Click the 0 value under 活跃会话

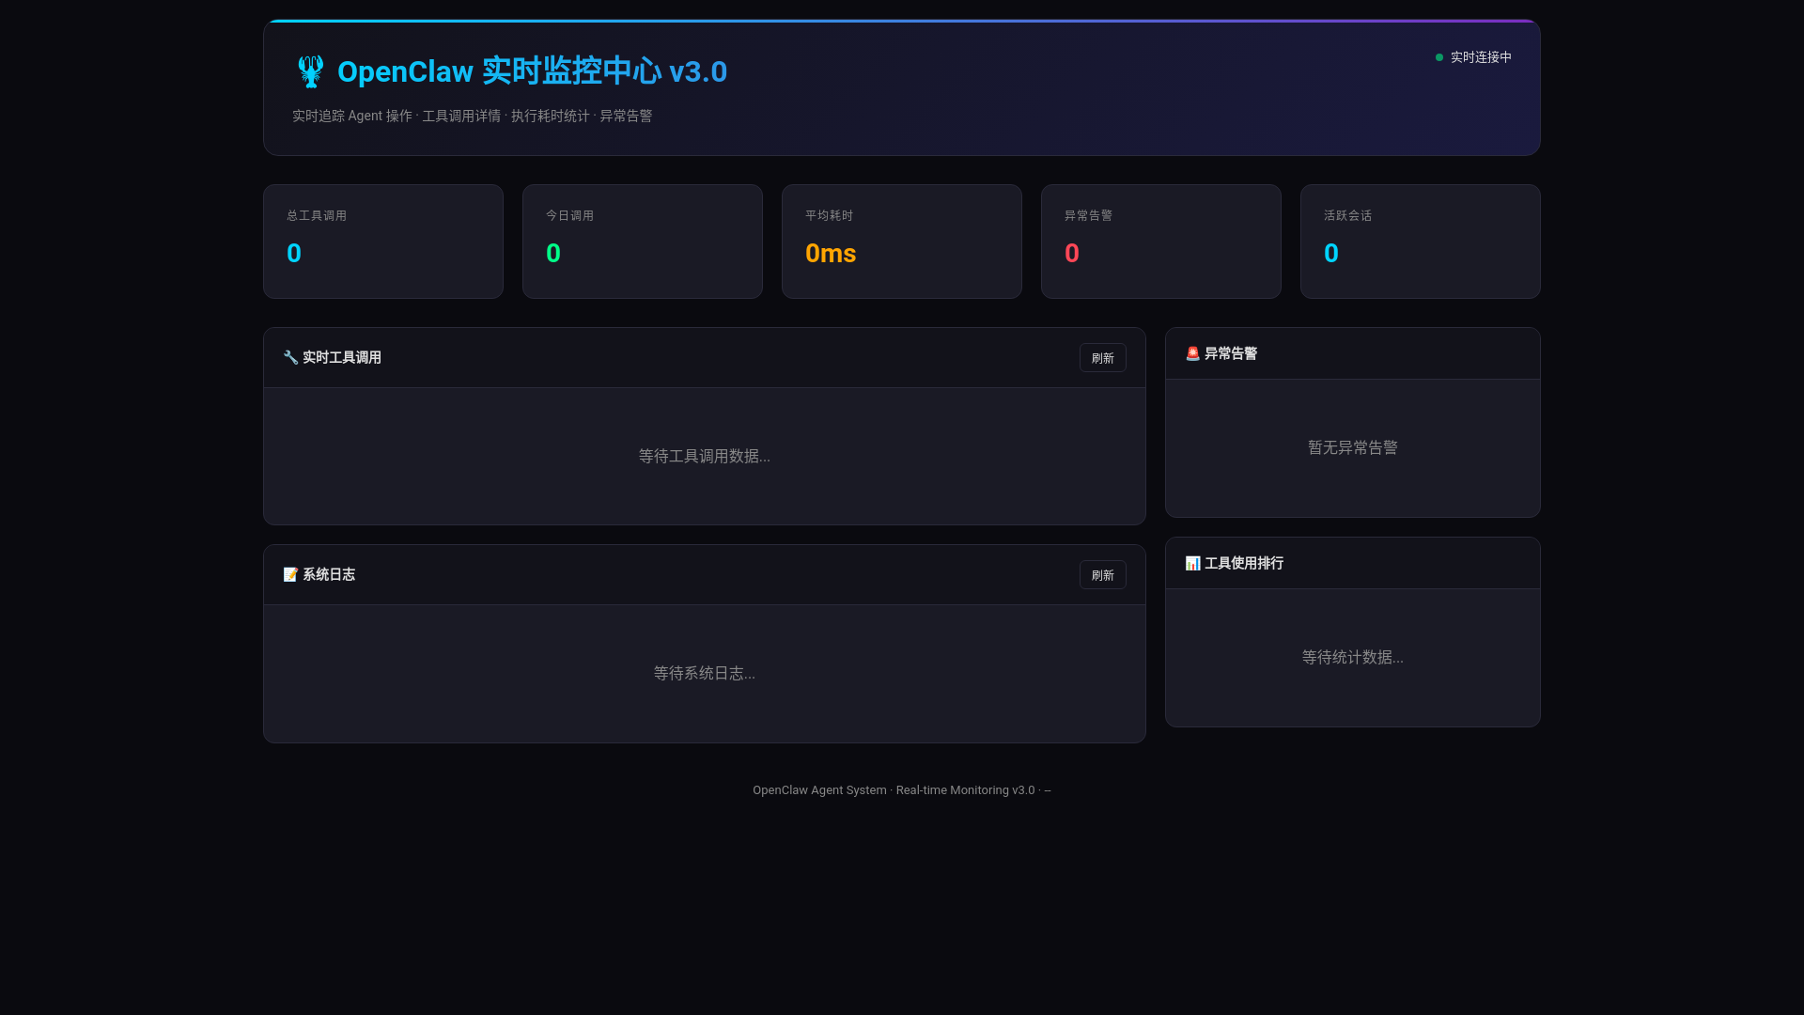tap(1331, 253)
